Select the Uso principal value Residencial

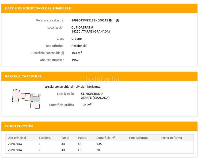[79, 46]
